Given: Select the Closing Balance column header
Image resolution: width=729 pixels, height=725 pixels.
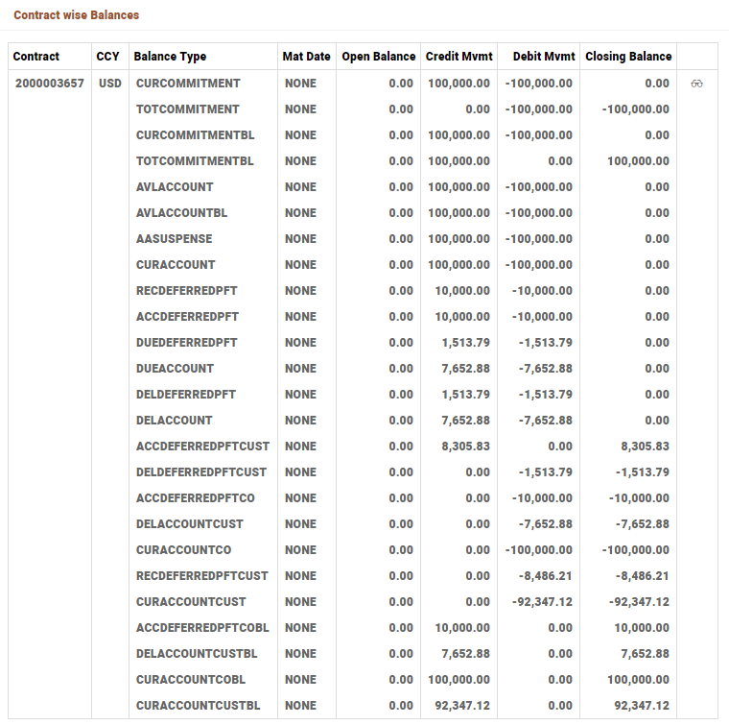Looking at the screenshot, I should coord(628,57).
